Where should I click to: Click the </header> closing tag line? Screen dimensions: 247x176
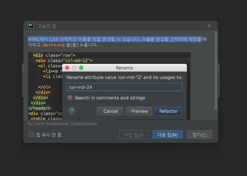pos(40,108)
